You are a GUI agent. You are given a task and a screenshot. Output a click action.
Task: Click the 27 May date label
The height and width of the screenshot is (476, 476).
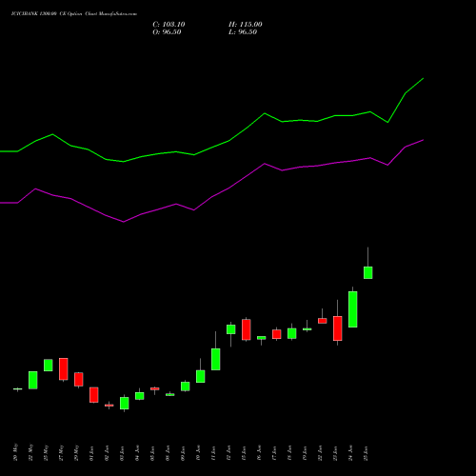(62, 452)
